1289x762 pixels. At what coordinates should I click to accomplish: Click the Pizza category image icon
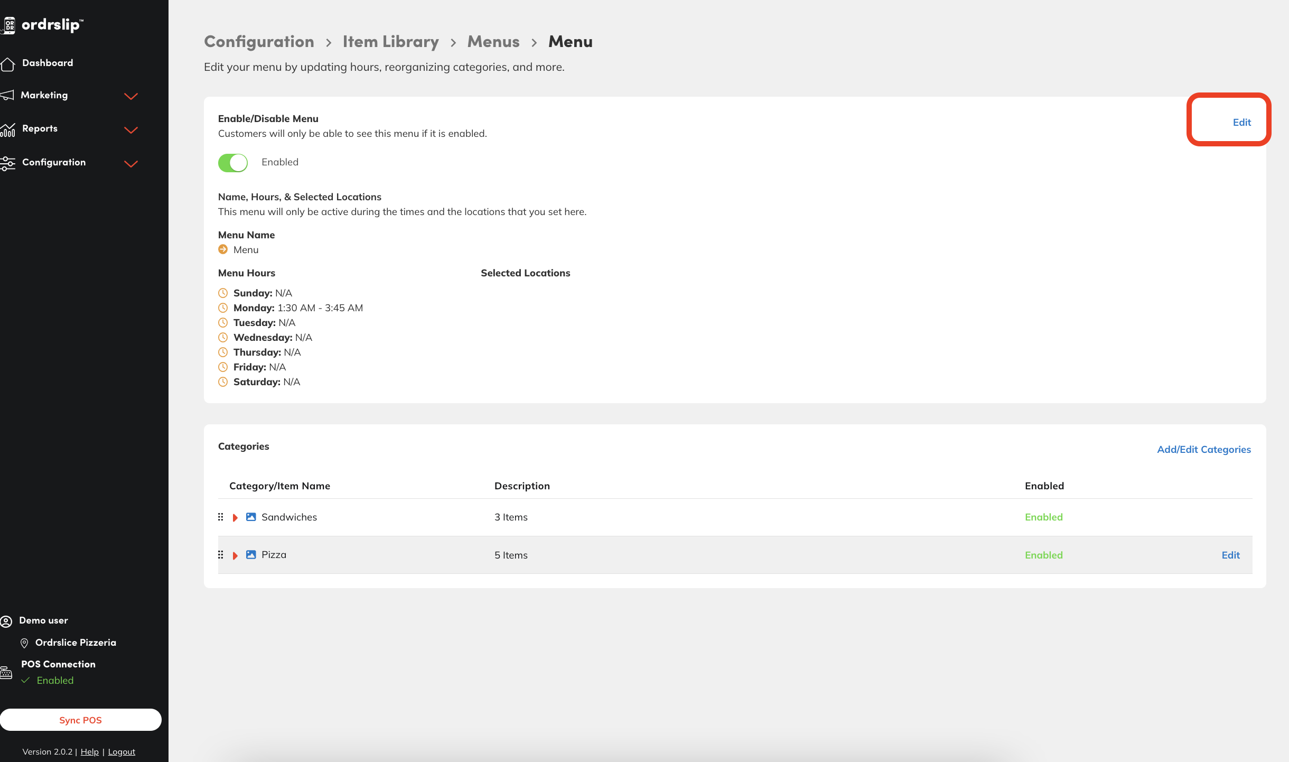(x=251, y=554)
